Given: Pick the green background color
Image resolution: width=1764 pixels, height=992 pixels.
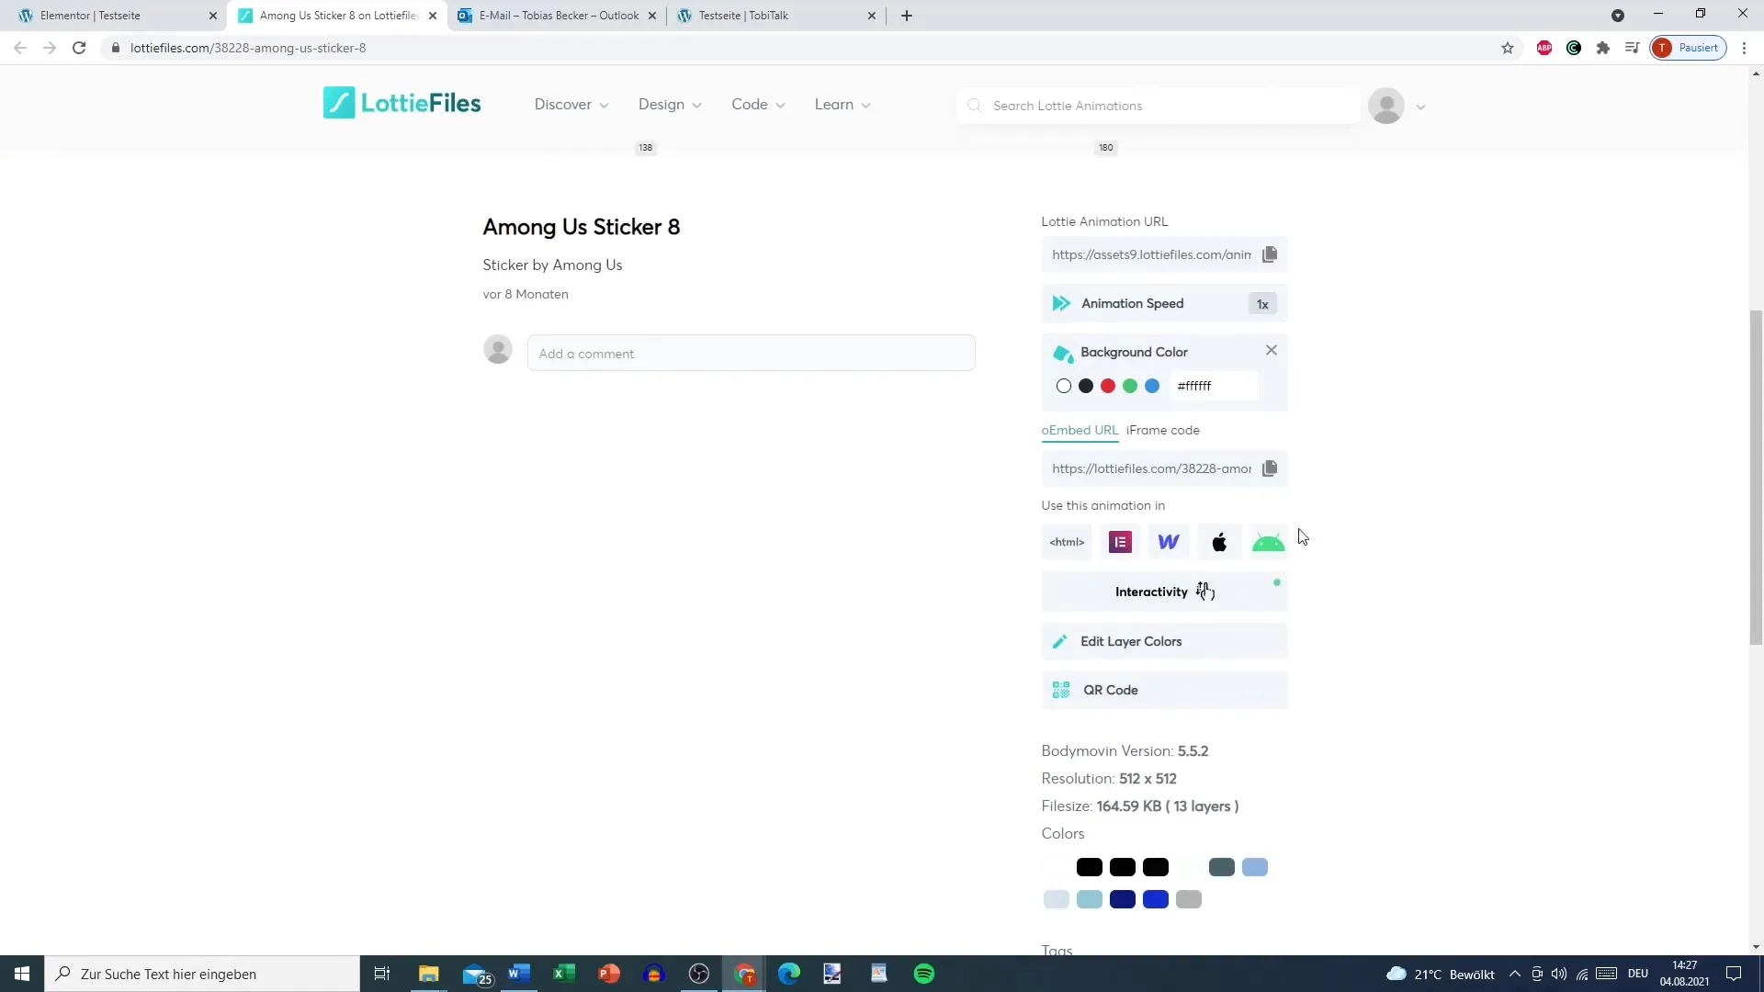Looking at the screenshot, I should coord(1130,386).
